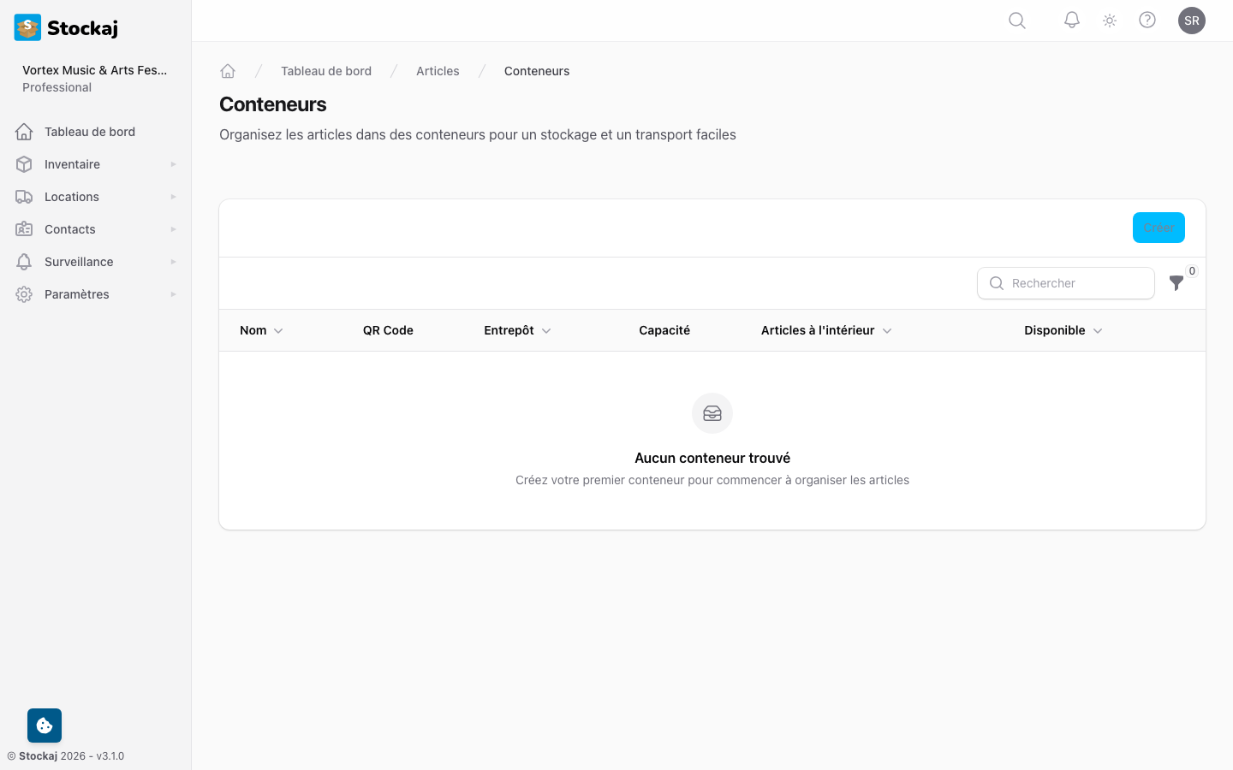Follow the Articles breadcrumb link
The height and width of the screenshot is (770, 1233).
point(438,70)
